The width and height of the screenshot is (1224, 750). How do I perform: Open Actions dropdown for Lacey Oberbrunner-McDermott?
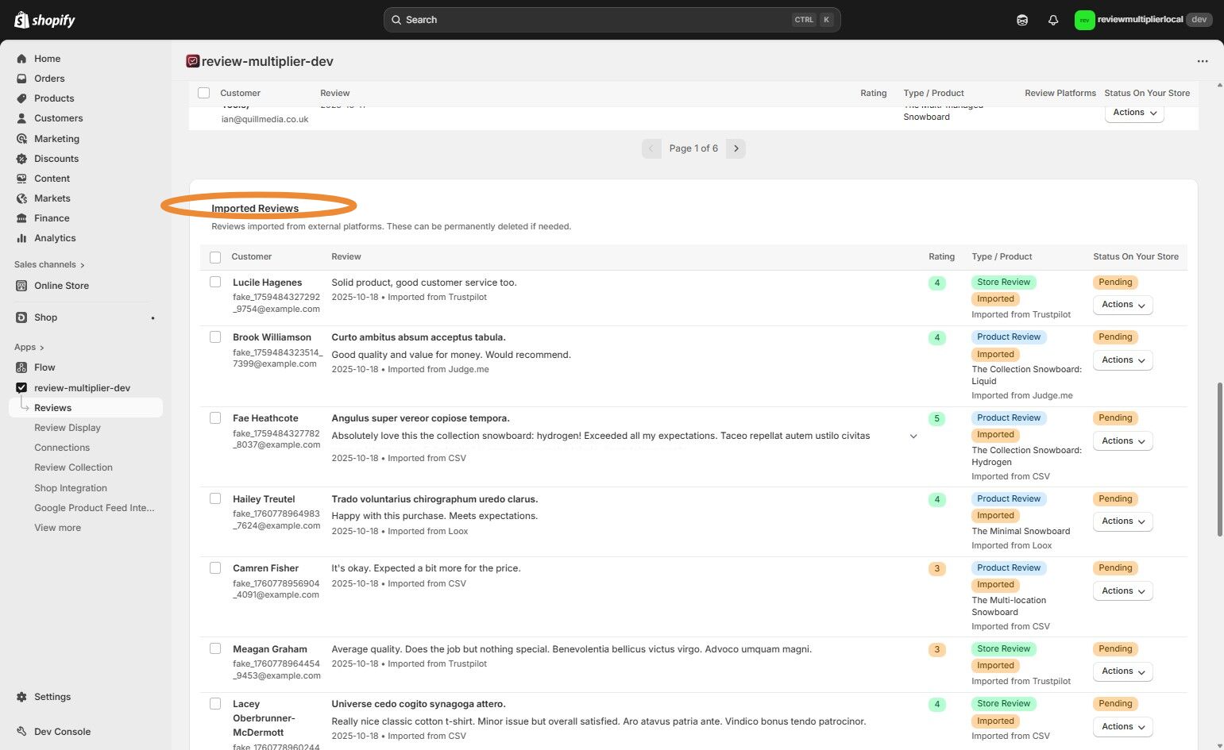(x=1123, y=727)
